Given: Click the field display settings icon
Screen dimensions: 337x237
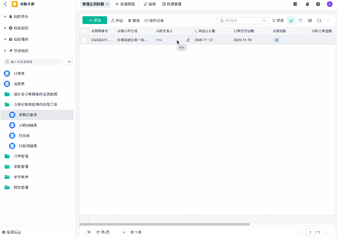Looking at the screenshot, I should pyautogui.click(x=310, y=21).
